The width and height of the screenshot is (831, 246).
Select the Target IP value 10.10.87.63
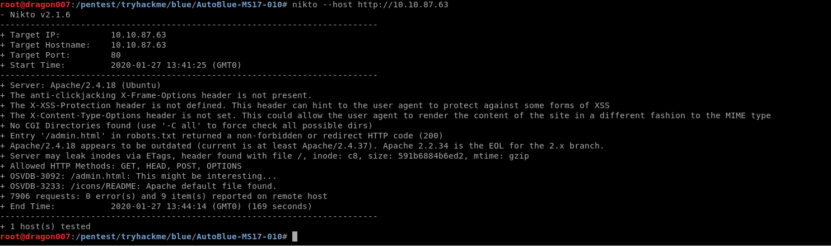point(138,35)
